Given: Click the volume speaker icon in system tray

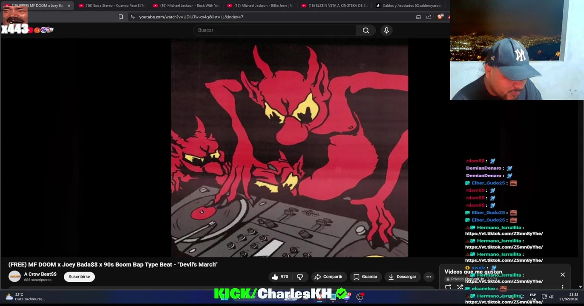Looking at the screenshot, I should point(551,297).
